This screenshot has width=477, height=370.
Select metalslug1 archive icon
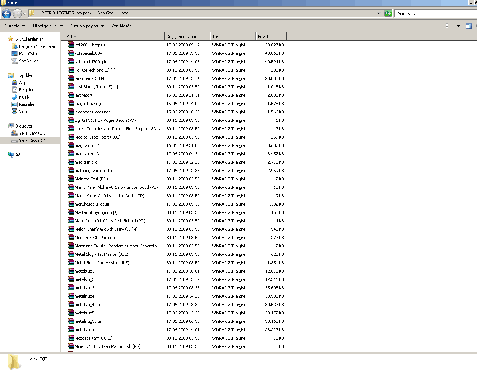(x=71, y=271)
